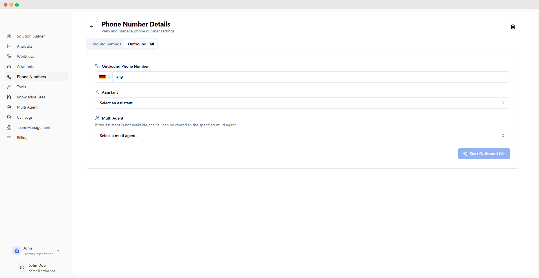The width and height of the screenshot is (539, 278).
Task: Open the Team Management section
Action: coord(33,127)
